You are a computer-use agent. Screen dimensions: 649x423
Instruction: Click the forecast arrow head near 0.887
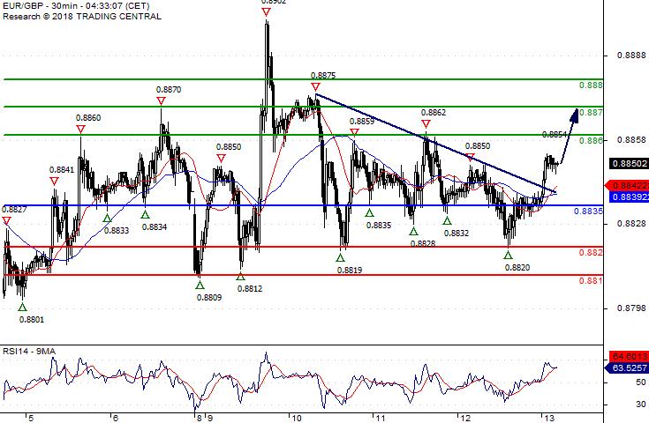575,115
